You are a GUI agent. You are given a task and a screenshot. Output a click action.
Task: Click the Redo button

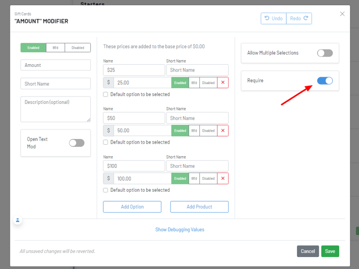point(299,19)
